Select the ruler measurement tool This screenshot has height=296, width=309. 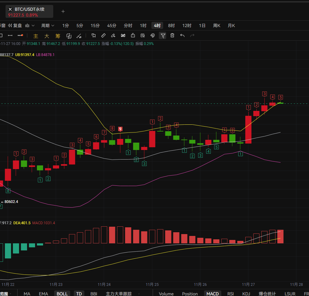103,35
